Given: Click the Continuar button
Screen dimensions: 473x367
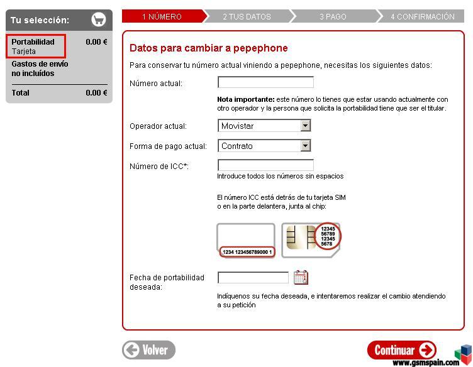Looking at the screenshot, I should (x=401, y=350).
